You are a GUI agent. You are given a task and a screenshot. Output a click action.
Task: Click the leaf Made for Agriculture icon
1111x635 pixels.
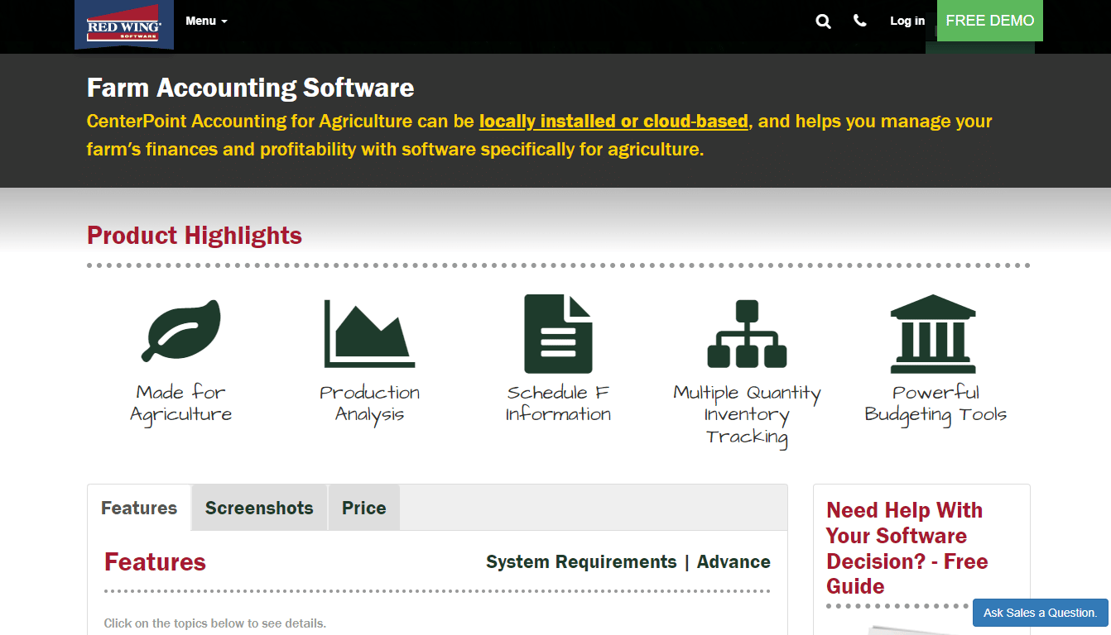click(x=180, y=331)
